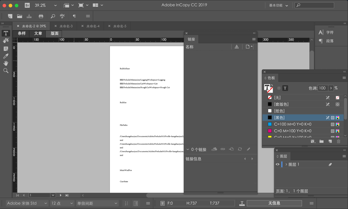Click New Color Group folder icon
The height and width of the screenshot is (209, 348).
(321, 141)
